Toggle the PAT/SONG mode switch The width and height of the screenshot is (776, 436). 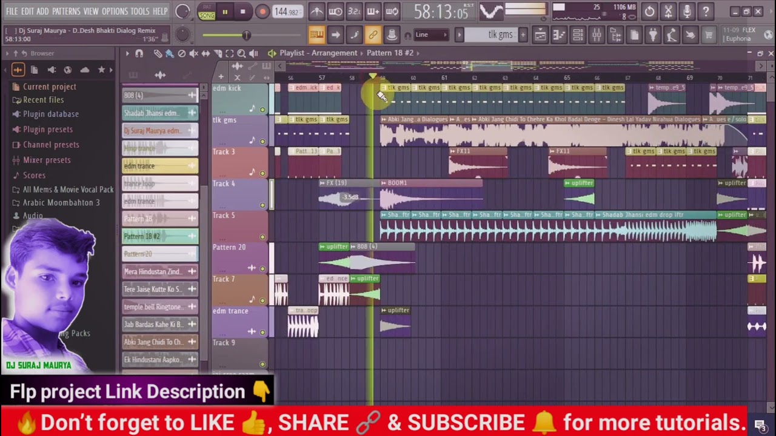tap(207, 12)
